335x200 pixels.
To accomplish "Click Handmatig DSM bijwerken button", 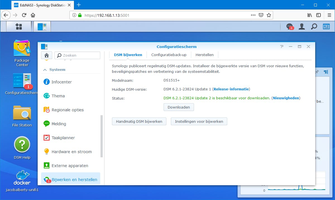I will pos(139,122).
